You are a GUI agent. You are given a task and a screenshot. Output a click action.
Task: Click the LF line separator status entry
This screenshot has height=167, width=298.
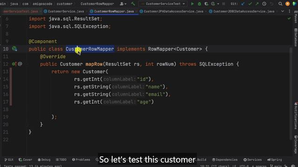pos(234,166)
